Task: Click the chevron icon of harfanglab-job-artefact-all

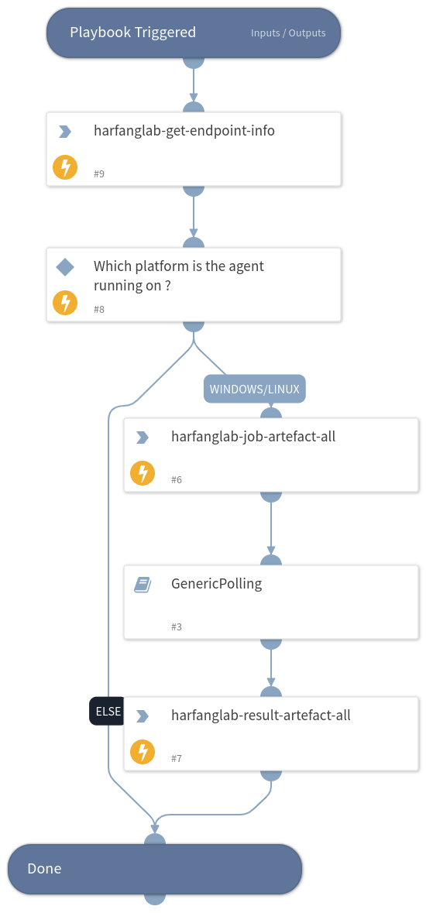Action: (143, 438)
